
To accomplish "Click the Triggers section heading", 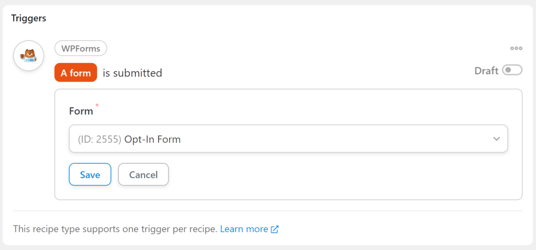I will (x=29, y=18).
